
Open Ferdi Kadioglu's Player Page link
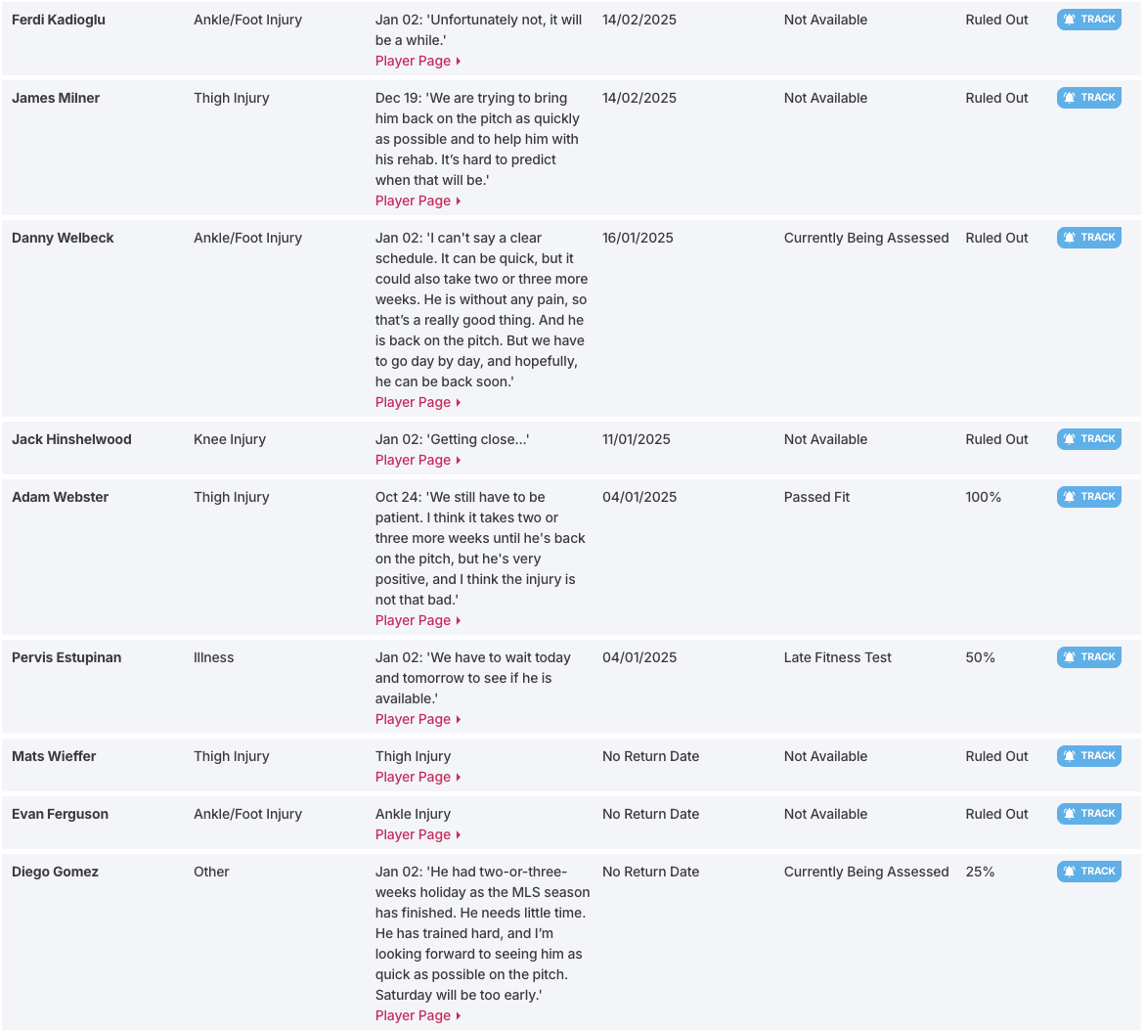coord(418,62)
